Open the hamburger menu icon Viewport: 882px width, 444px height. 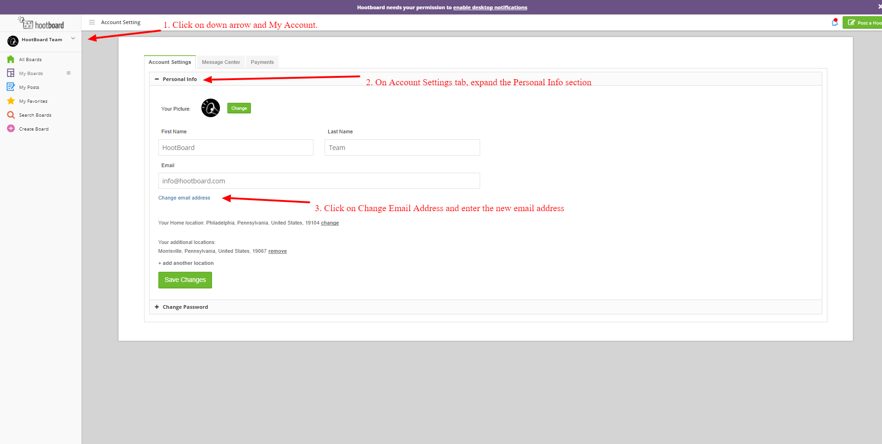click(92, 22)
